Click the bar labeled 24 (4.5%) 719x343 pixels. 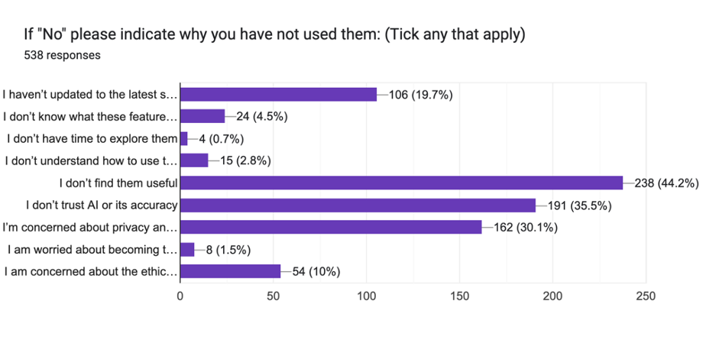pos(202,116)
